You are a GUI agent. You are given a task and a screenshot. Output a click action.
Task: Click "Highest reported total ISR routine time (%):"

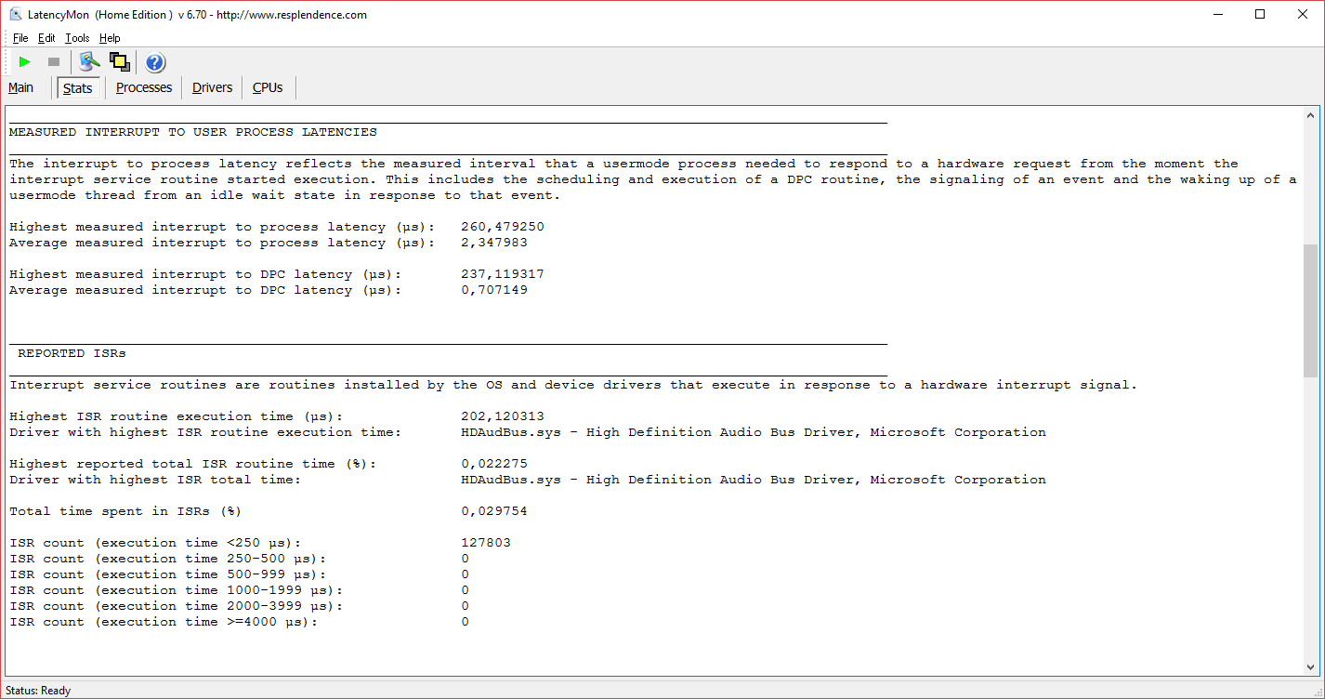point(193,464)
